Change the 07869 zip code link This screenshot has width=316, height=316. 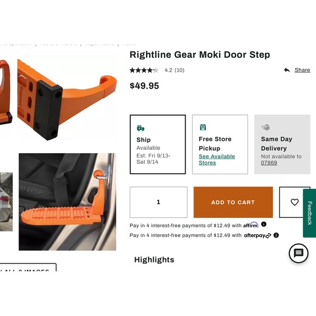coord(269,163)
